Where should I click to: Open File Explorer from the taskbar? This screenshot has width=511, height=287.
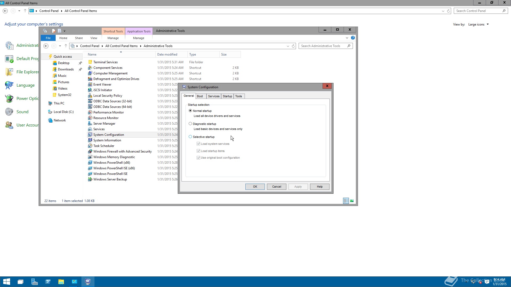tap(61, 282)
